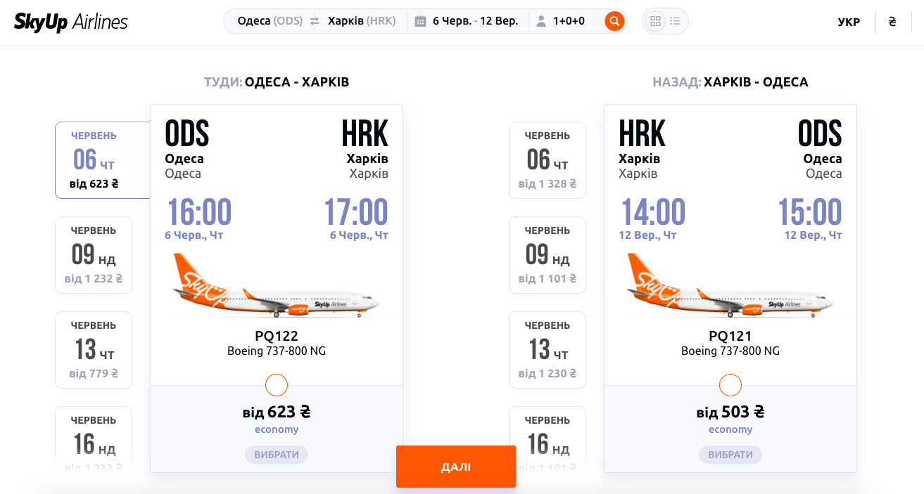
Task: Go to SkyUp Airlines home logo
Action: click(71, 22)
